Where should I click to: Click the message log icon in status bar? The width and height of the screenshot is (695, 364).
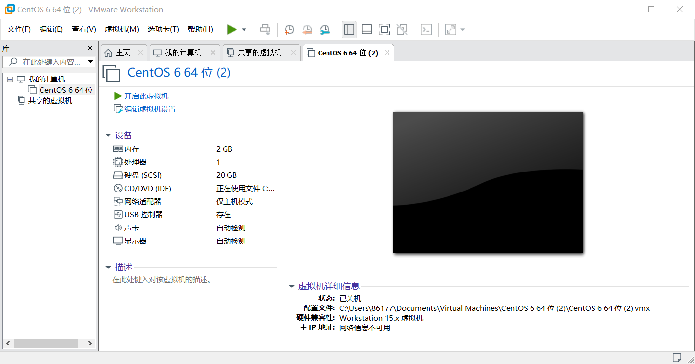pyautogui.click(x=677, y=357)
